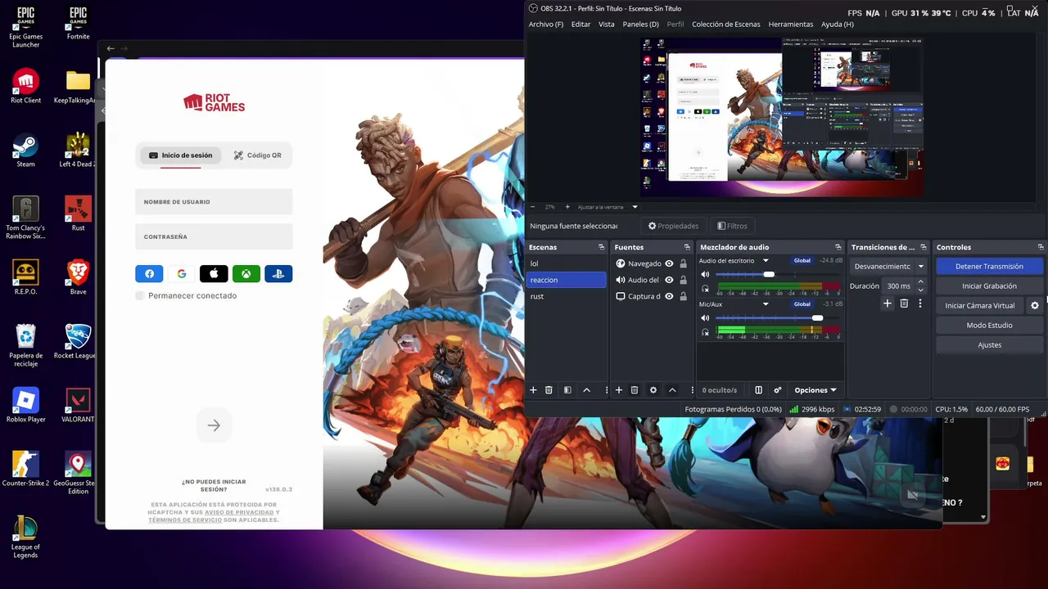Screen dimensions: 1048x589
Task: Open Brave browser desktop icon
Action: click(x=78, y=277)
